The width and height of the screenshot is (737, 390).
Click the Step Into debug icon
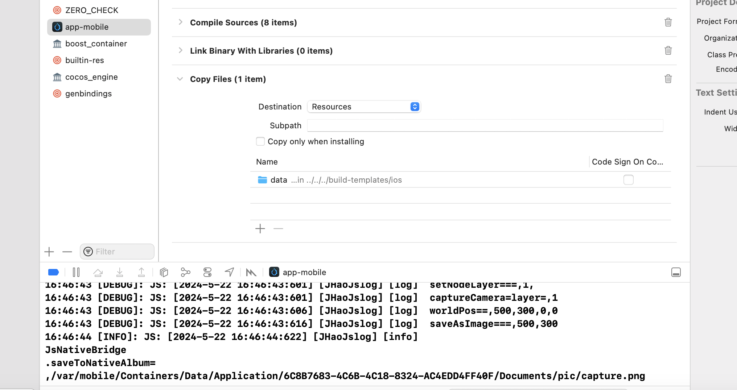tap(120, 272)
